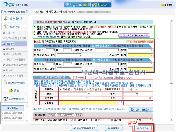Click the 상호 input field
This screenshot has height=132, width=176.
coord(73,94)
